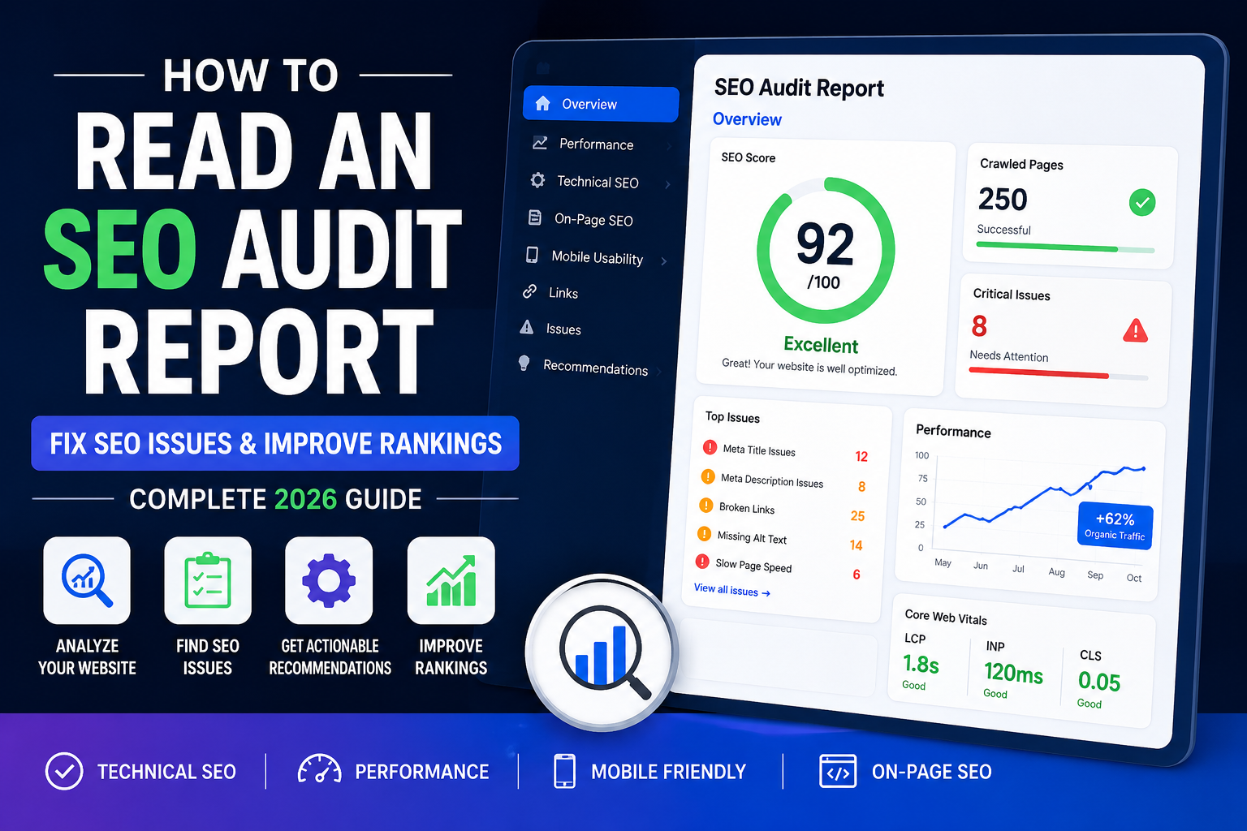
Task: Expand the Mobile Usability sidebar chevron
Action: click(664, 260)
